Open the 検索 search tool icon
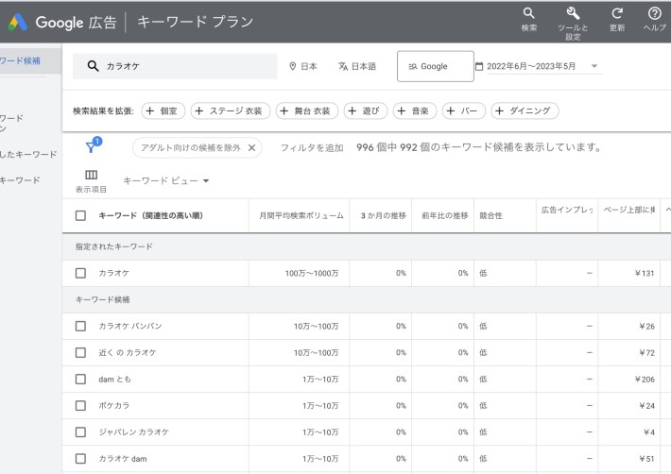 pos(528,13)
